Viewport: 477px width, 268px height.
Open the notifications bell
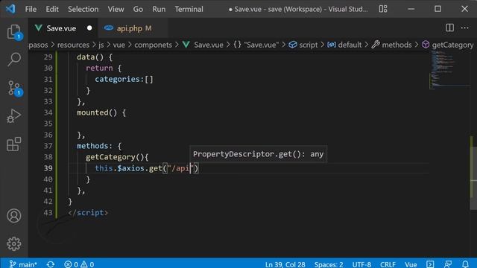tap(465, 264)
